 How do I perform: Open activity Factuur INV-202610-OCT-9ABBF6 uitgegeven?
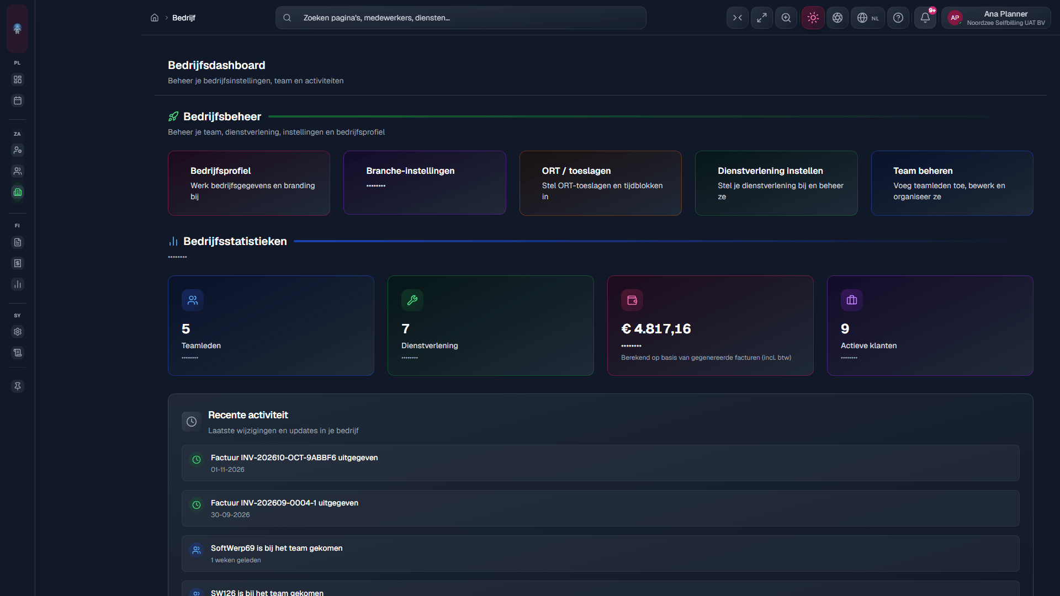[601, 463]
